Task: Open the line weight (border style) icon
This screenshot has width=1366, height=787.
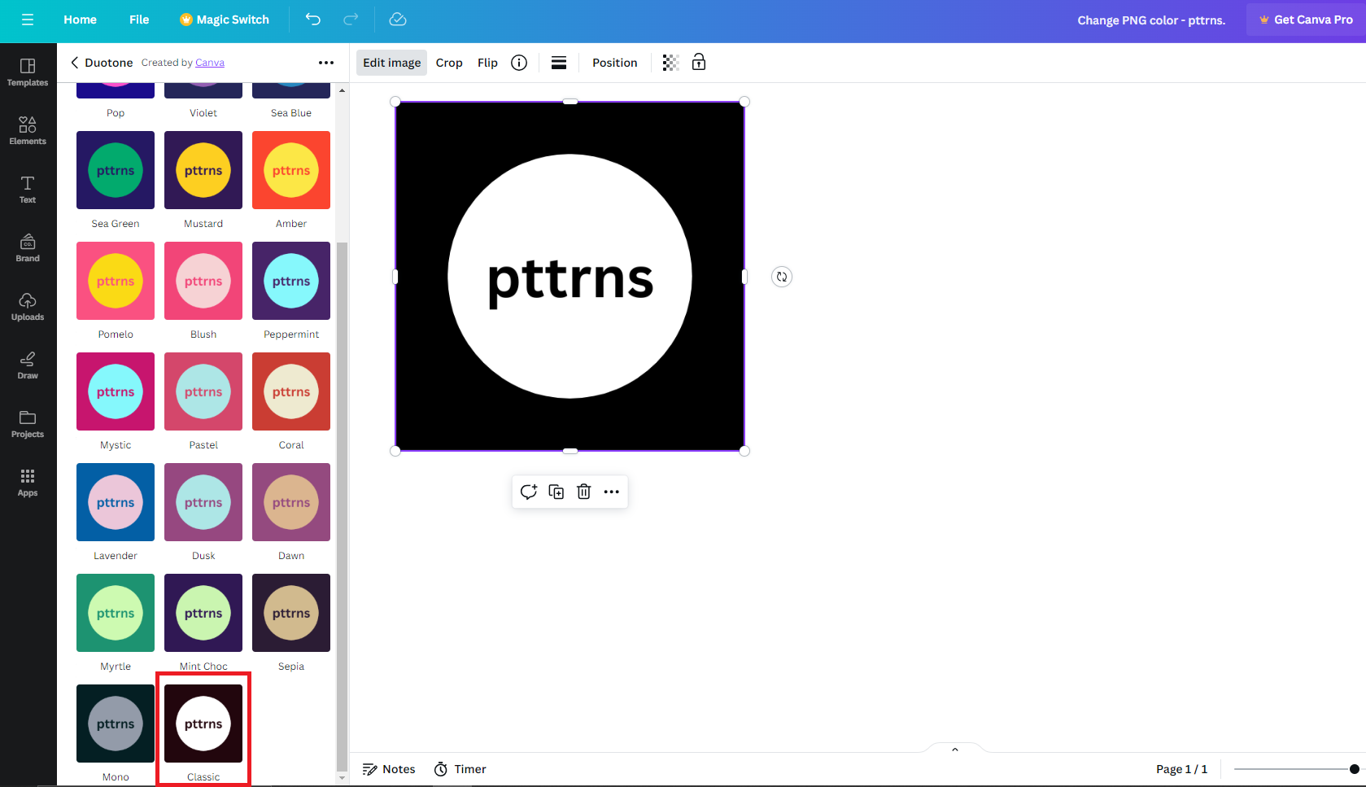Action: (x=559, y=63)
